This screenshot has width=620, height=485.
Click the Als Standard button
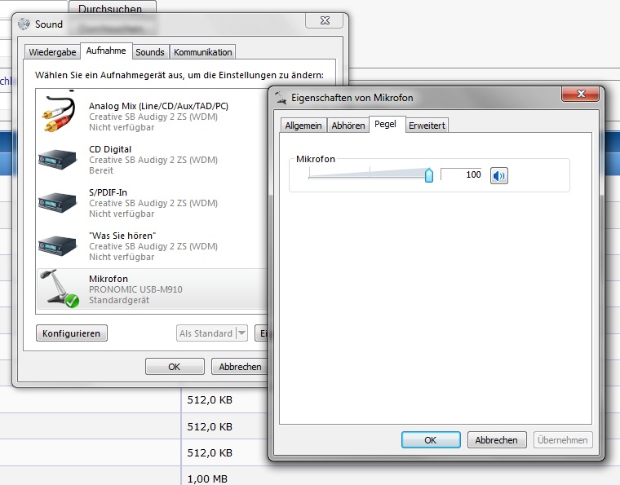point(206,333)
